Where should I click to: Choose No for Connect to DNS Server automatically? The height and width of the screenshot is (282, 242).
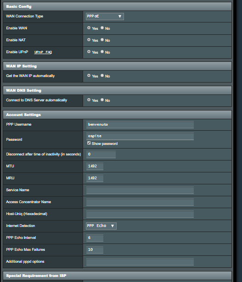[102, 100]
